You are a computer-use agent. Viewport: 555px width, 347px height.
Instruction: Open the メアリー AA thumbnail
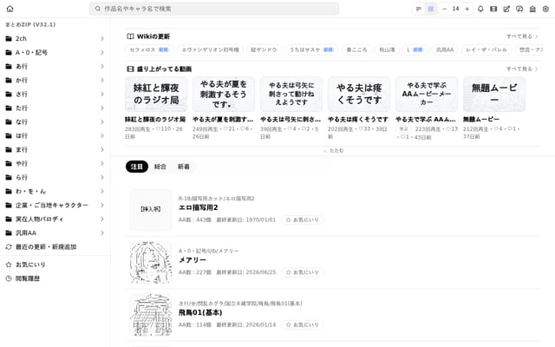click(151, 262)
